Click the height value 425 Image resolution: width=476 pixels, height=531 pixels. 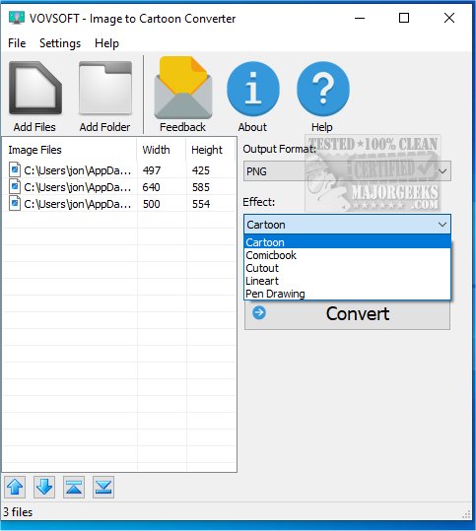click(x=201, y=170)
